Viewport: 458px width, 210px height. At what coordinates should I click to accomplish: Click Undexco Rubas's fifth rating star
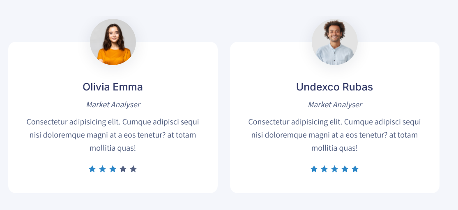point(355,169)
